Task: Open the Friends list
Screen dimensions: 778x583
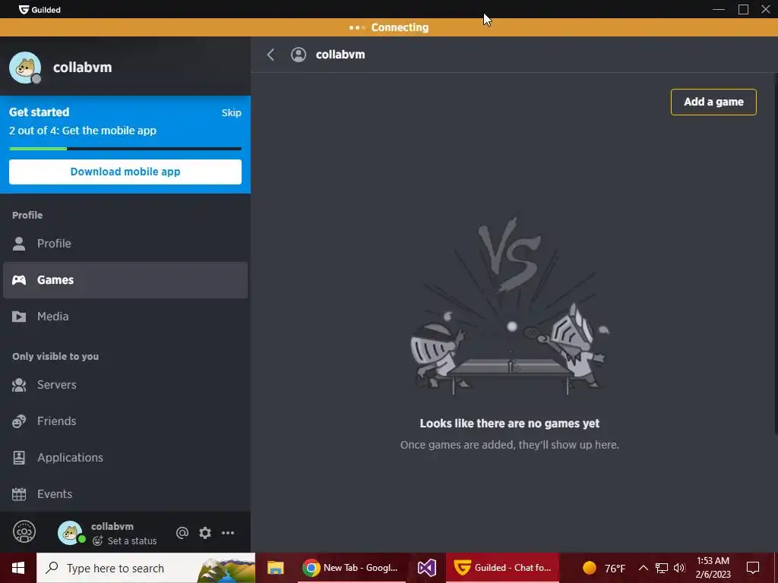Action: [125, 421]
